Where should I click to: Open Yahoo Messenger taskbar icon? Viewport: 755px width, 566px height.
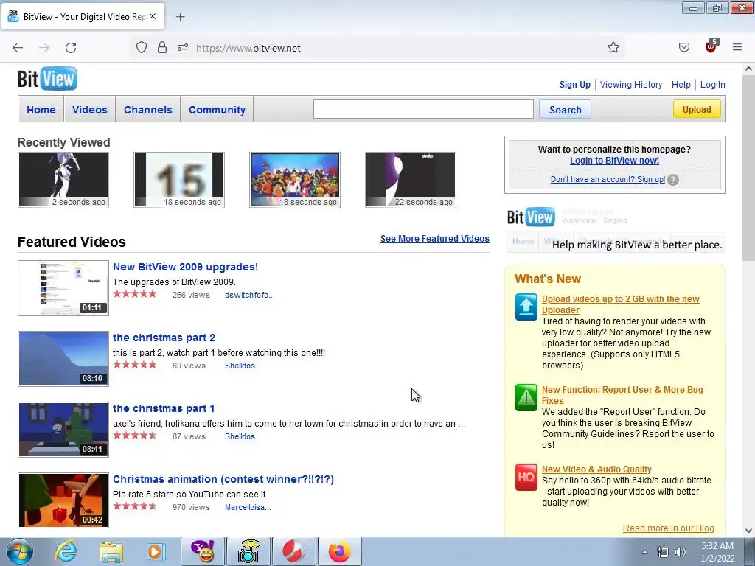203,551
